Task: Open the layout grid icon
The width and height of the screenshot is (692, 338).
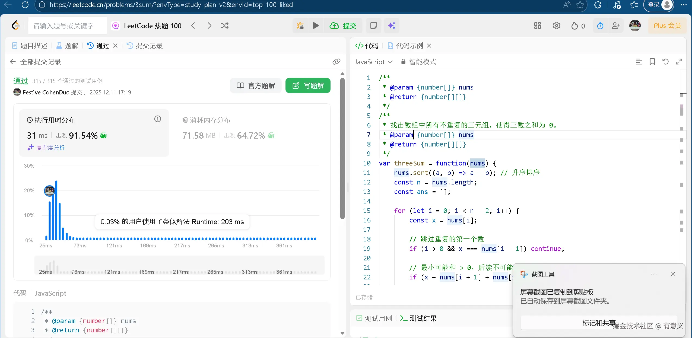Action: click(x=538, y=25)
